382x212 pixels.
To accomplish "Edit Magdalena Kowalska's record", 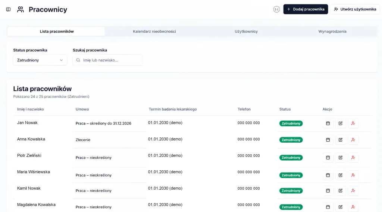I will pyautogui.click(x=340, y=207).
